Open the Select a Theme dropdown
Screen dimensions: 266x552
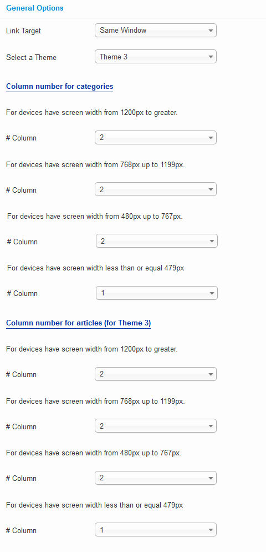pos(156,57)
